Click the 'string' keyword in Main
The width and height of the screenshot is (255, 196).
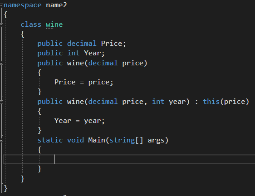coord(122,141)
